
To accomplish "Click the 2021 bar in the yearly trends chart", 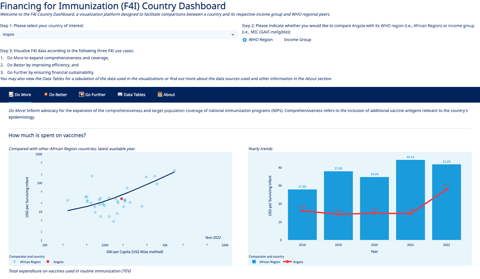I will pos(410,199).
